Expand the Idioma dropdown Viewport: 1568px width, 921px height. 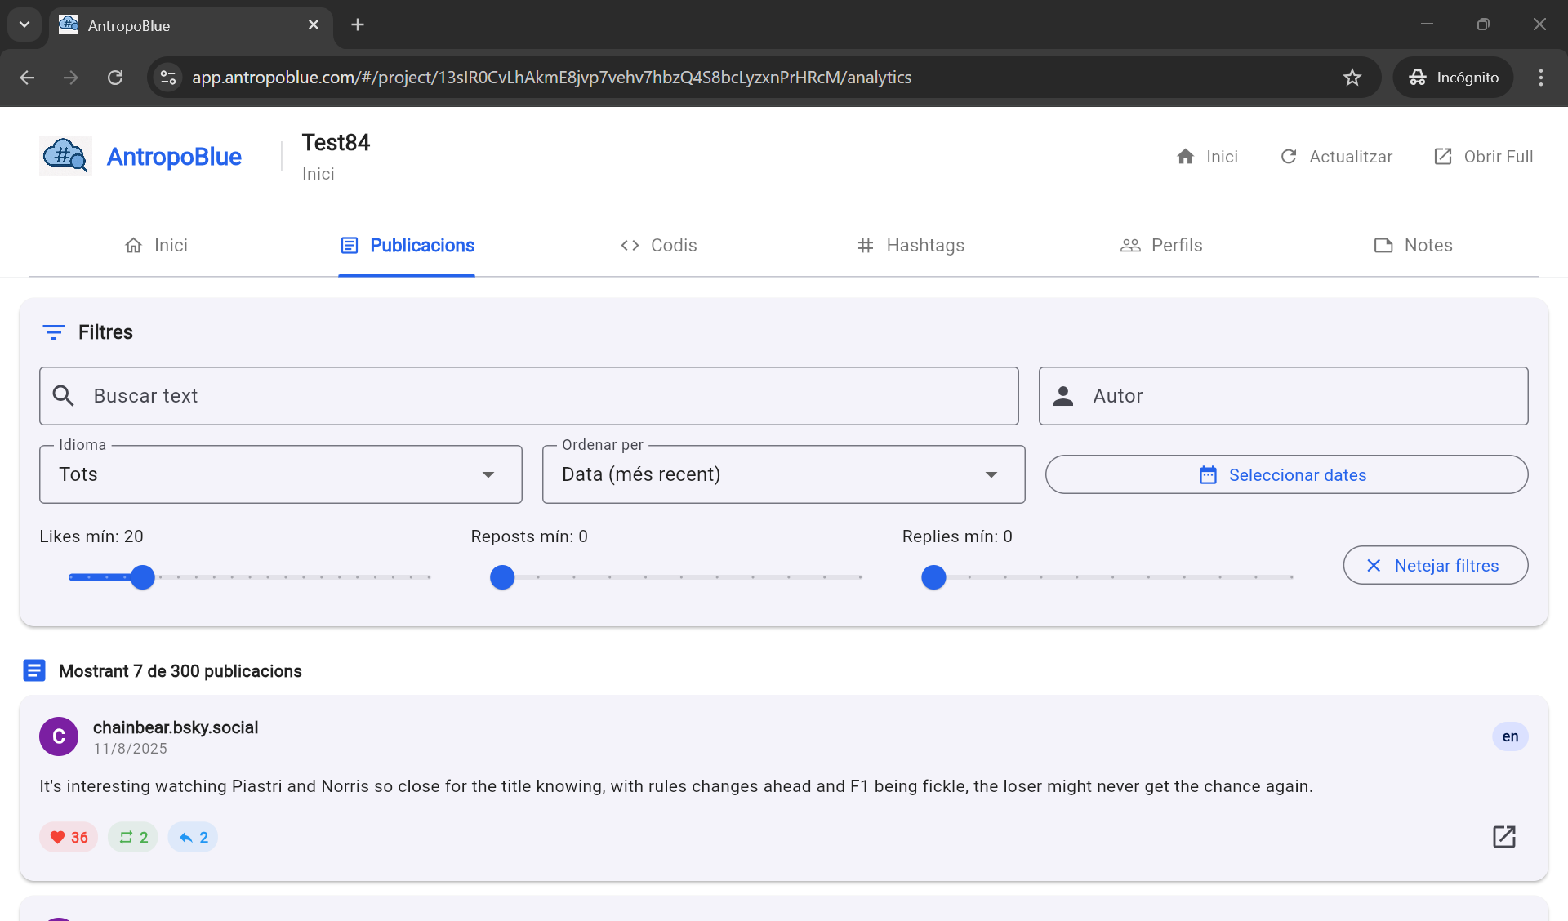(x=280, y=474)
